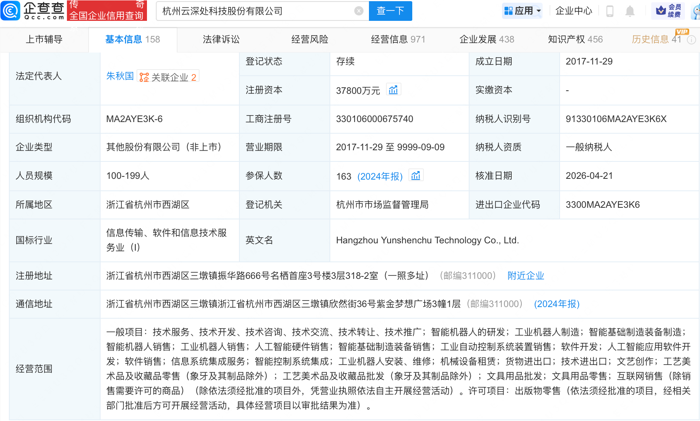Open the mobile phone app icon
This screenshot has height=421, width=700.
coord(610,11)
